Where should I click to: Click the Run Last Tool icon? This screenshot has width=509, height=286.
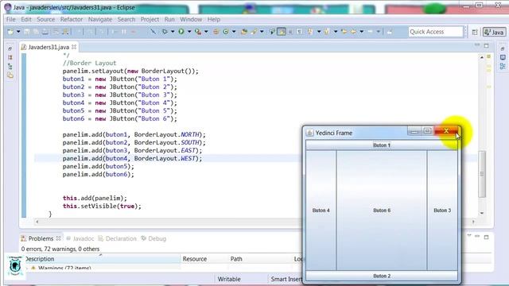[x=198, y=32]
